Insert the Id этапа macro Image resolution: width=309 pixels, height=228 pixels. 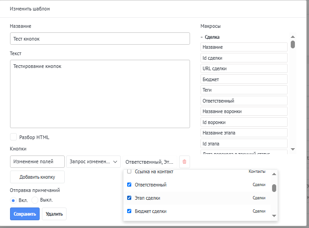244,144
